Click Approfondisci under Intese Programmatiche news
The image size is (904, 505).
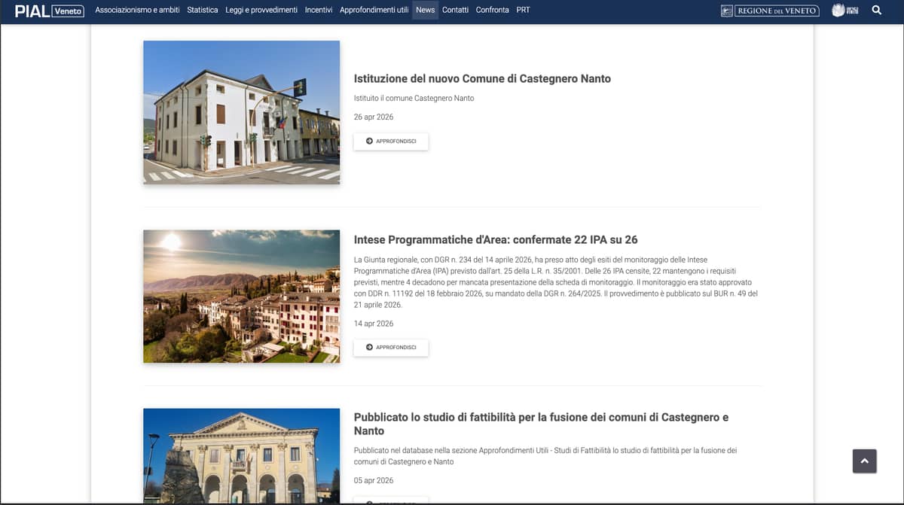(391, 347)
